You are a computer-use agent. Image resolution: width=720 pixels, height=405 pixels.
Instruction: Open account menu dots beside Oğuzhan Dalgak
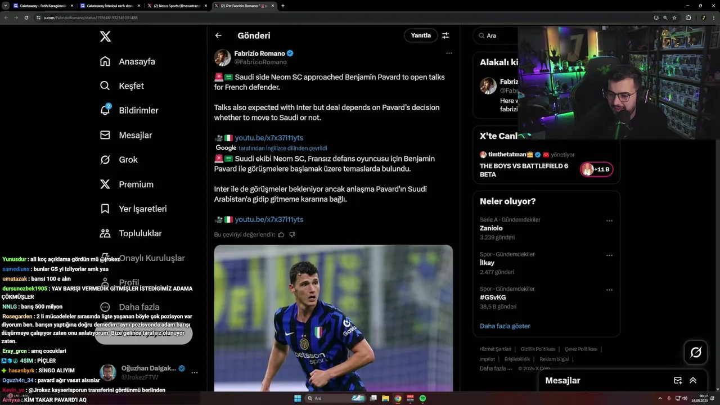click(195, 372)
